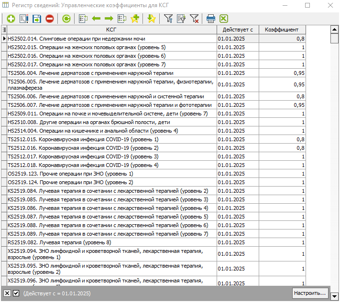Sort by the 'КСГ' column header
The height and width of the screenshot is (302, 340).
point(111,30)
